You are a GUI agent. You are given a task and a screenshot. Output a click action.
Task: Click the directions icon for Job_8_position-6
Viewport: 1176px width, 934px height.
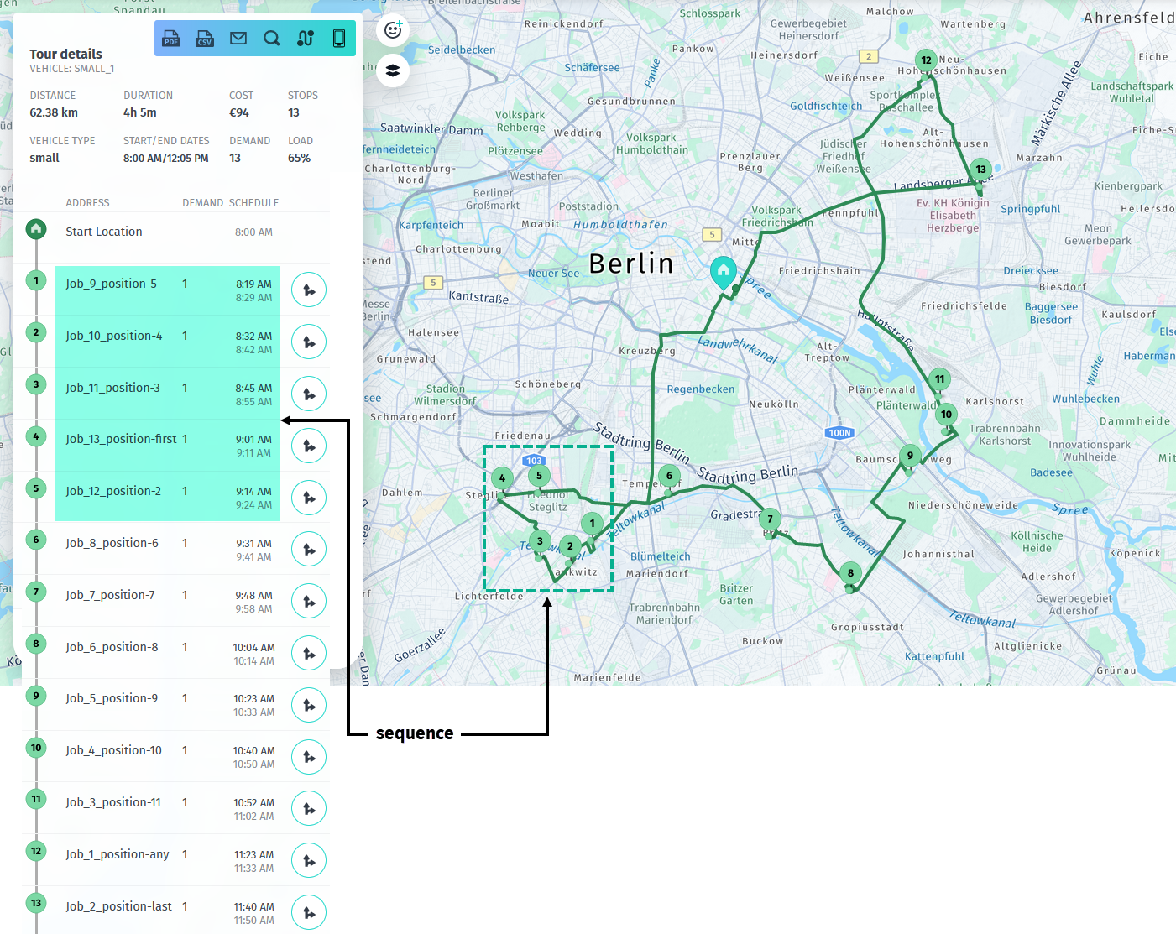pos(309,550)
